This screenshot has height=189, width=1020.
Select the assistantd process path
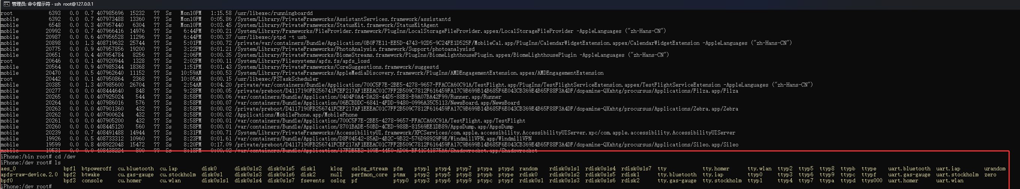(x=343, y=19)
